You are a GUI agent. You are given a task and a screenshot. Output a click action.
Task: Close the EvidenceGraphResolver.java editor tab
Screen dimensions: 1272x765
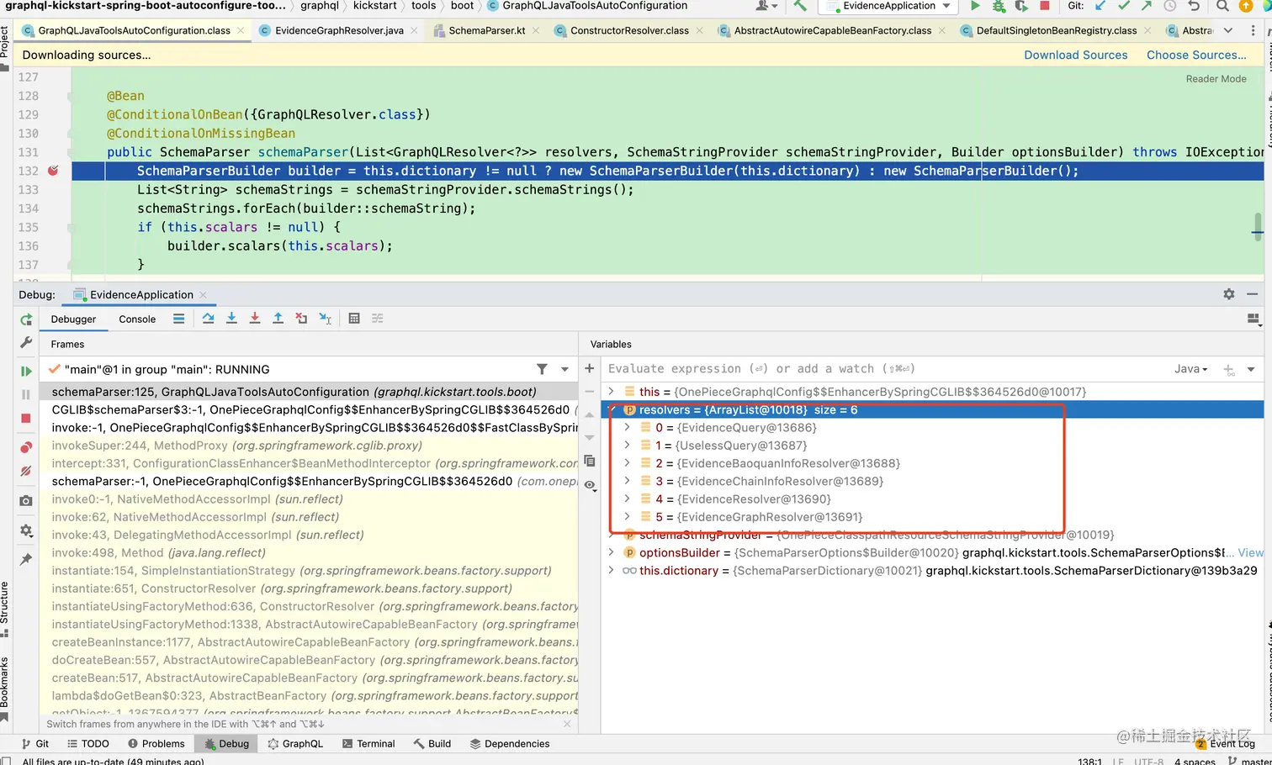414,30
